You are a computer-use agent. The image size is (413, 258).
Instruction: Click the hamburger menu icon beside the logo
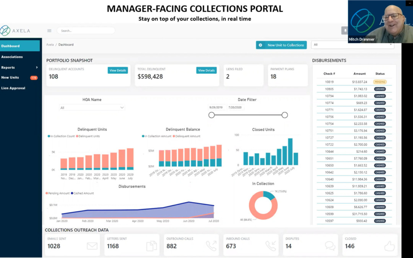coord(49,31)
